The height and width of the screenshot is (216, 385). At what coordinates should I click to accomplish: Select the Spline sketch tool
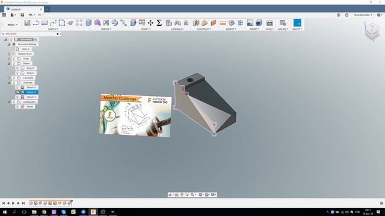pos(53,23)
